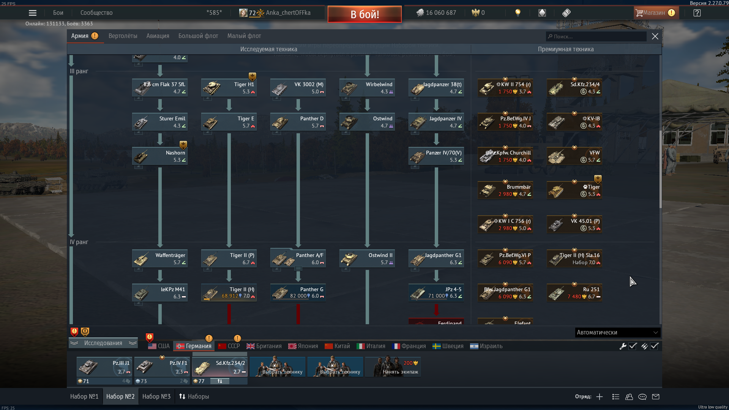Click the Поиск search field
This screenshot has height=410, width=729.
tap(596, 36)
